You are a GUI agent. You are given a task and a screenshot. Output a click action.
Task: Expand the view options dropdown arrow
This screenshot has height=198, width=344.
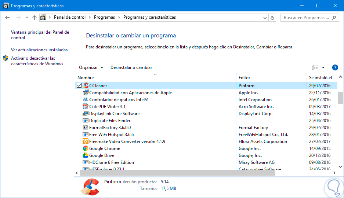(323, 67)
